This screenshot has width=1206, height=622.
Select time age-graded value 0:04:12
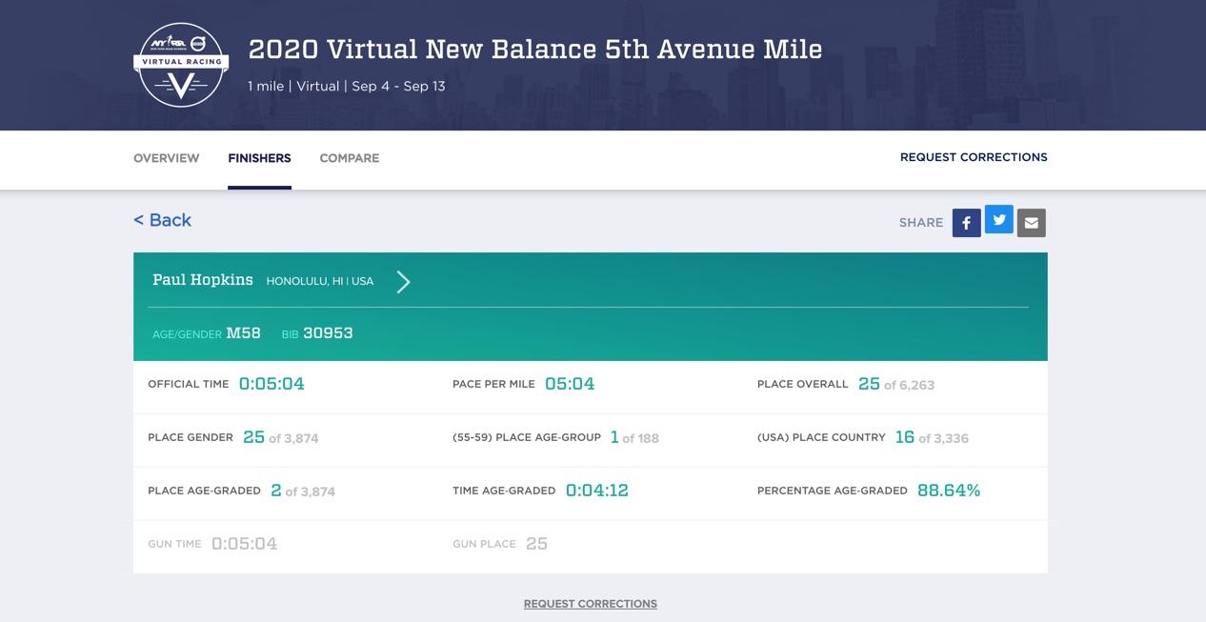pos(597,491)
